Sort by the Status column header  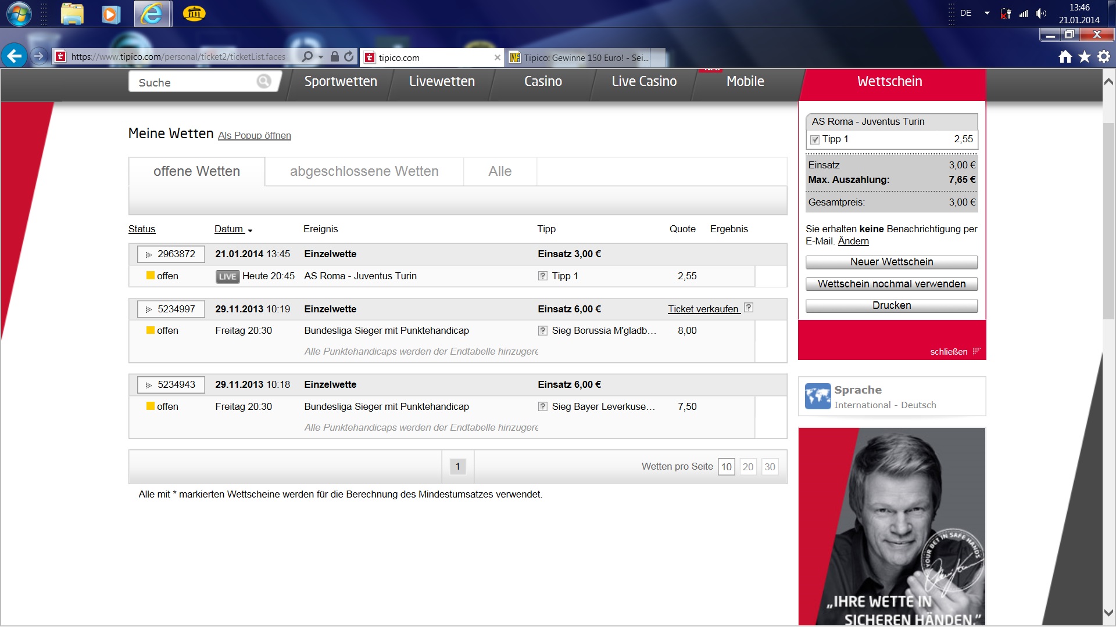tap(142, 229)
